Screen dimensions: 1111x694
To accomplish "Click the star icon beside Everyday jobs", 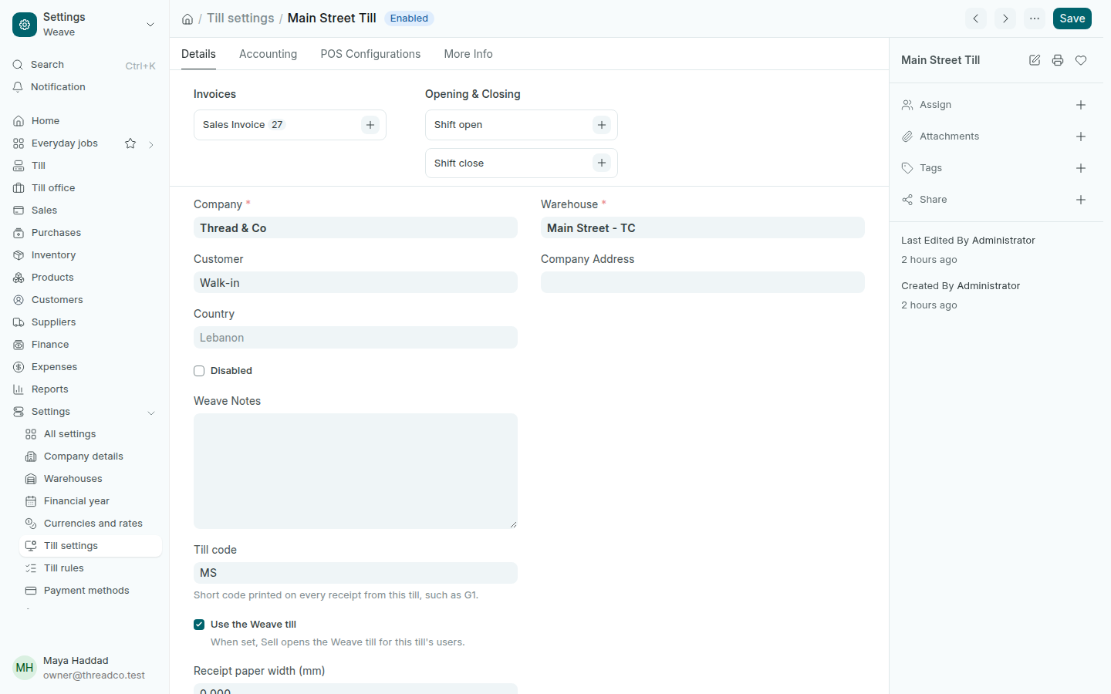I will point(130,143).
